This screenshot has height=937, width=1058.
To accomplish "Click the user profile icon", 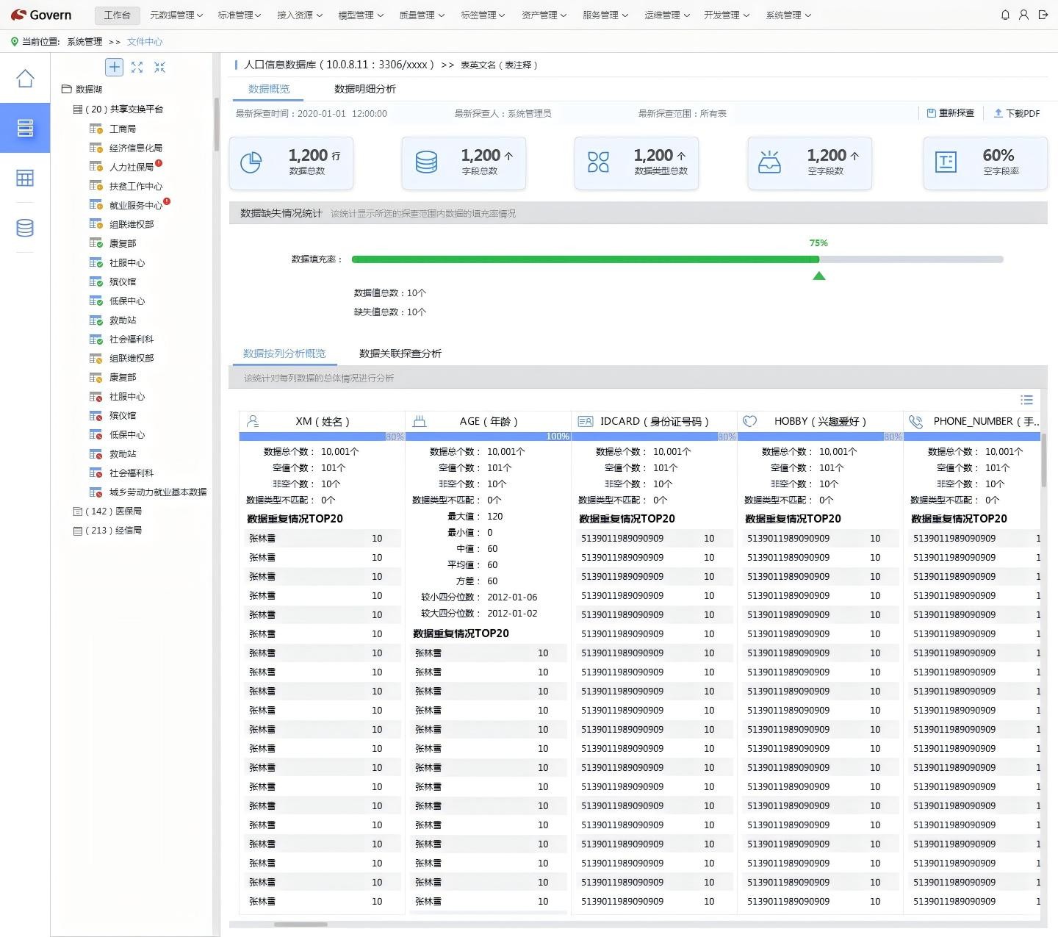I will (x=1023, y=15).
